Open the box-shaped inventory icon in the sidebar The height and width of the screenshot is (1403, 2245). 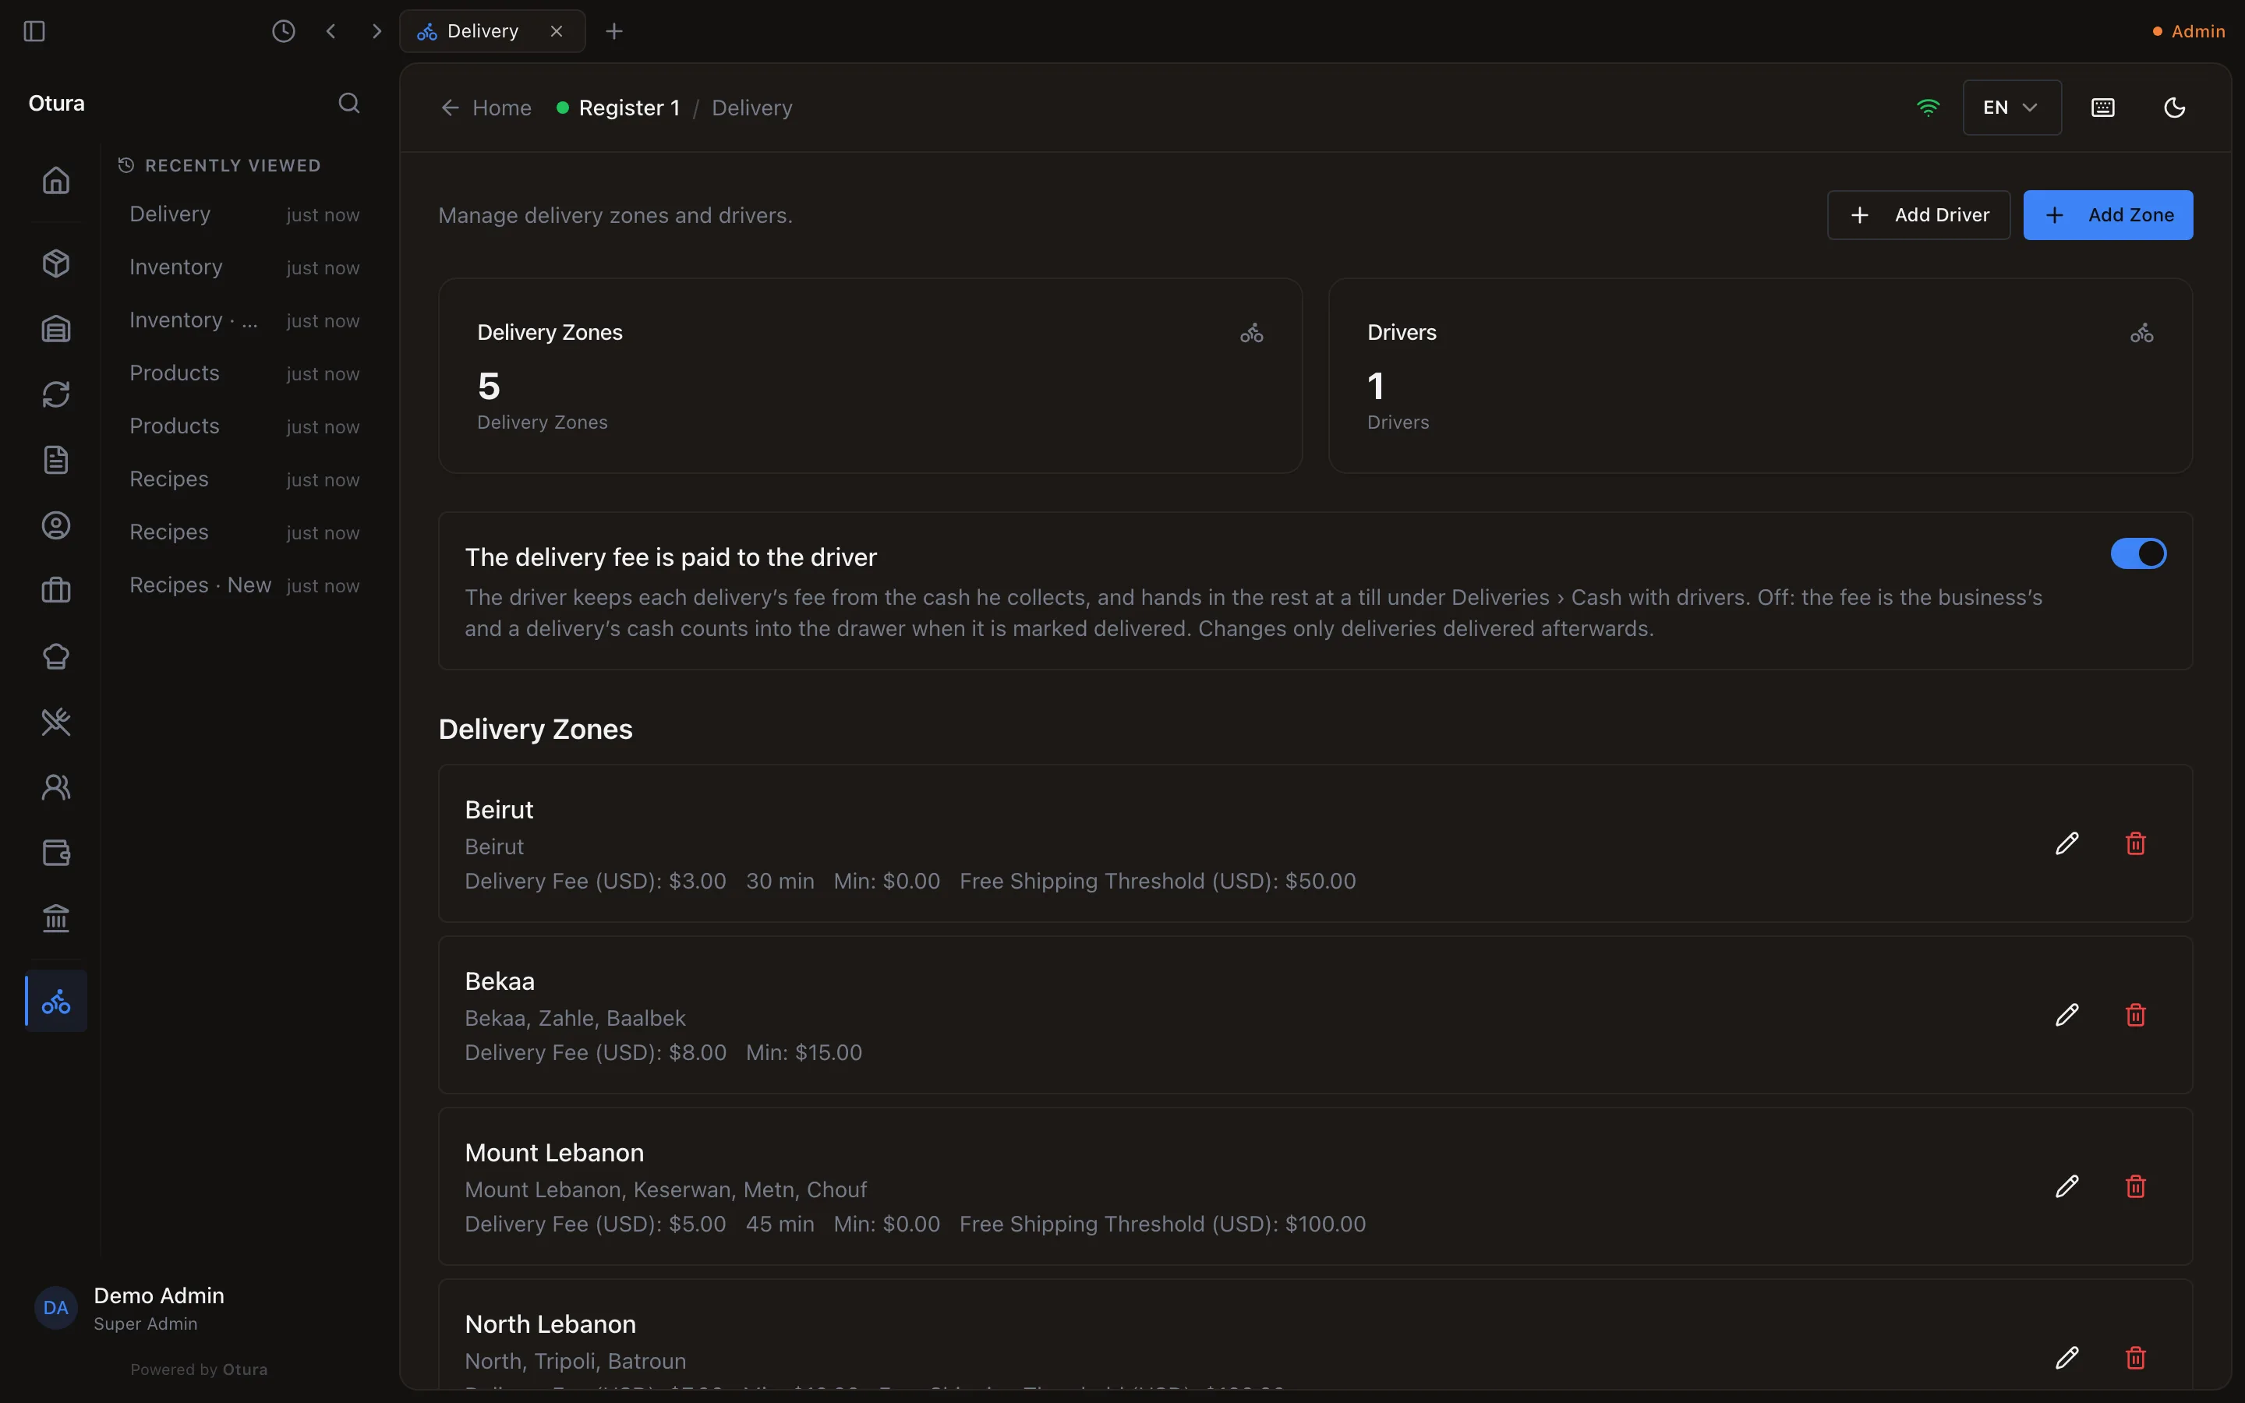tap(57, 263)
